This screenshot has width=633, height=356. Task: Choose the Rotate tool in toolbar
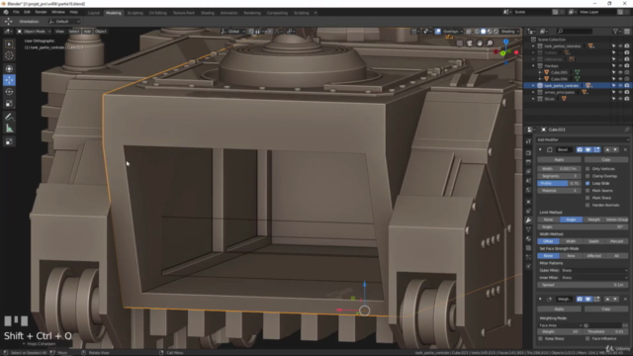(9, 92)
